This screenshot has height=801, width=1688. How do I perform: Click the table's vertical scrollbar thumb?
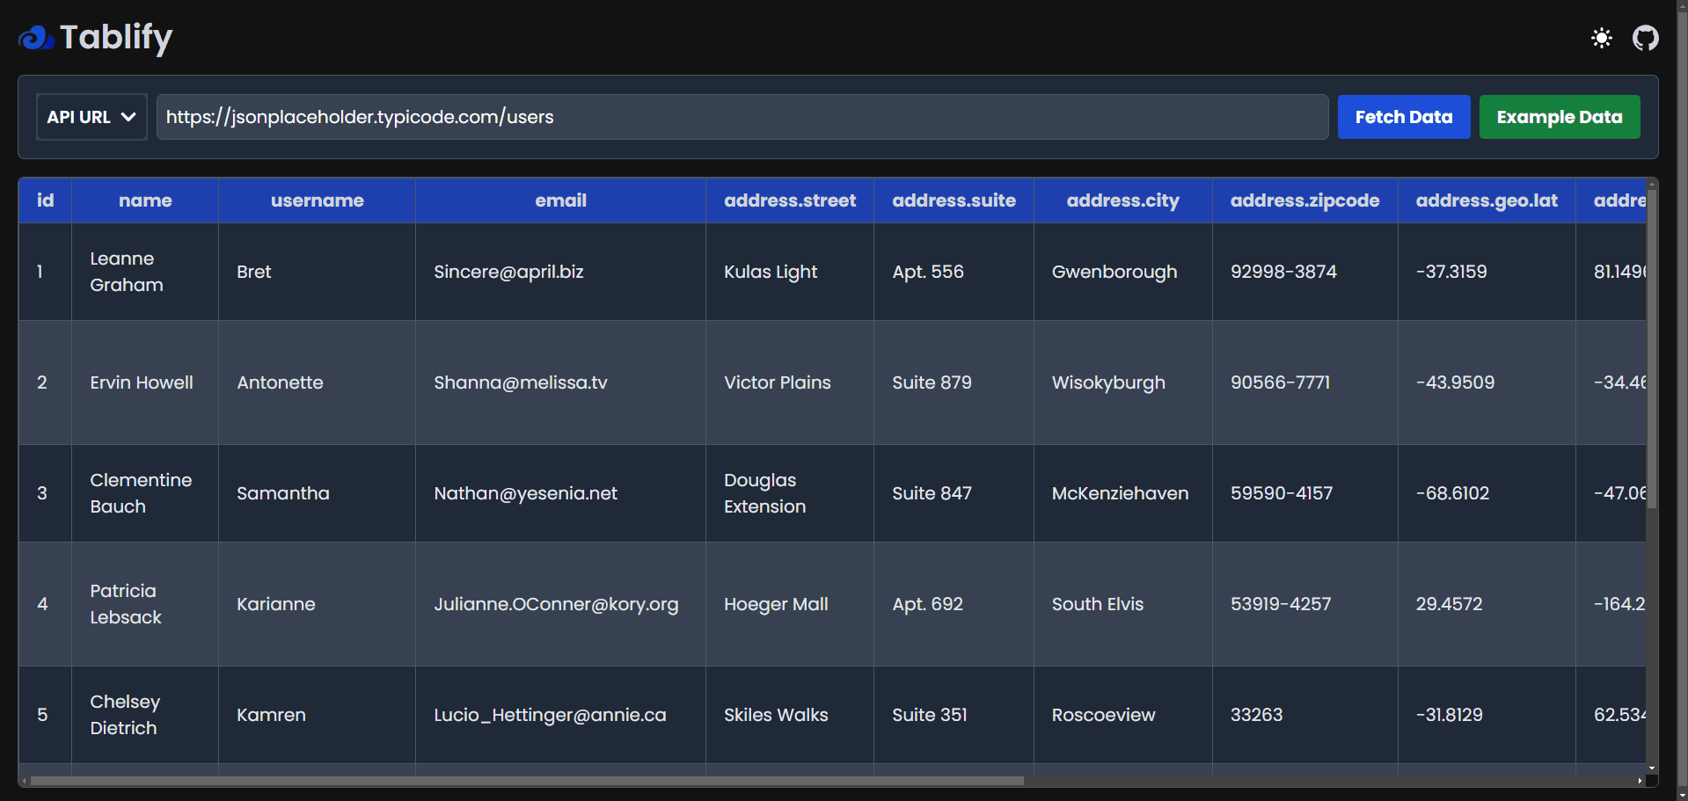[x=1651, y=347]
